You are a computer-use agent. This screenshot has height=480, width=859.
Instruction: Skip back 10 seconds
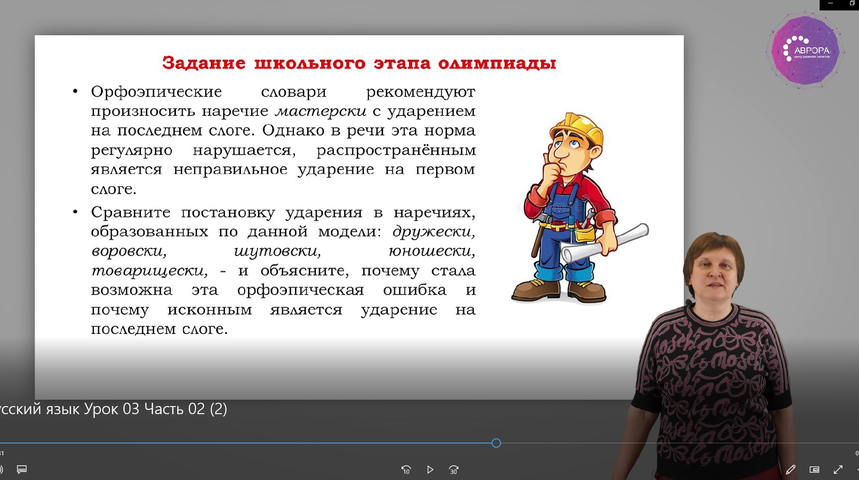(x=406, y=470)
